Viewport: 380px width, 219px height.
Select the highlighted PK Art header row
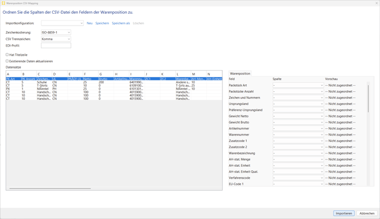coord(114,79)
